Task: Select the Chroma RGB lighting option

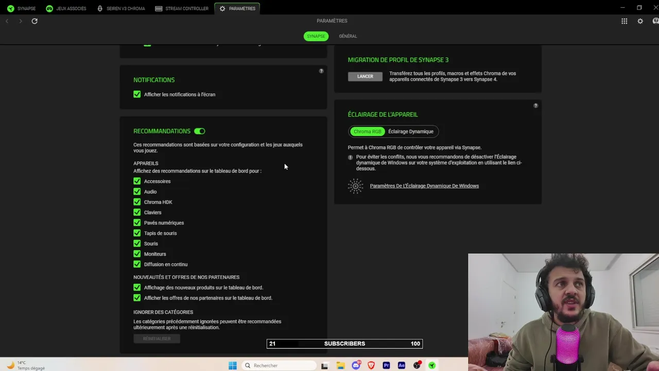Action: point(368,131)
